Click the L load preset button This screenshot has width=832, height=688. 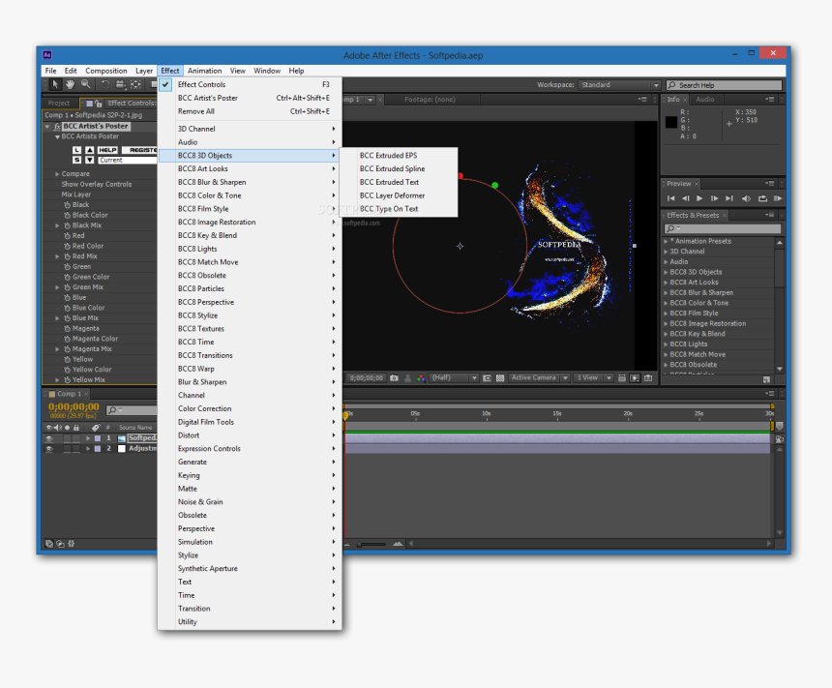[x=77, y=150]
